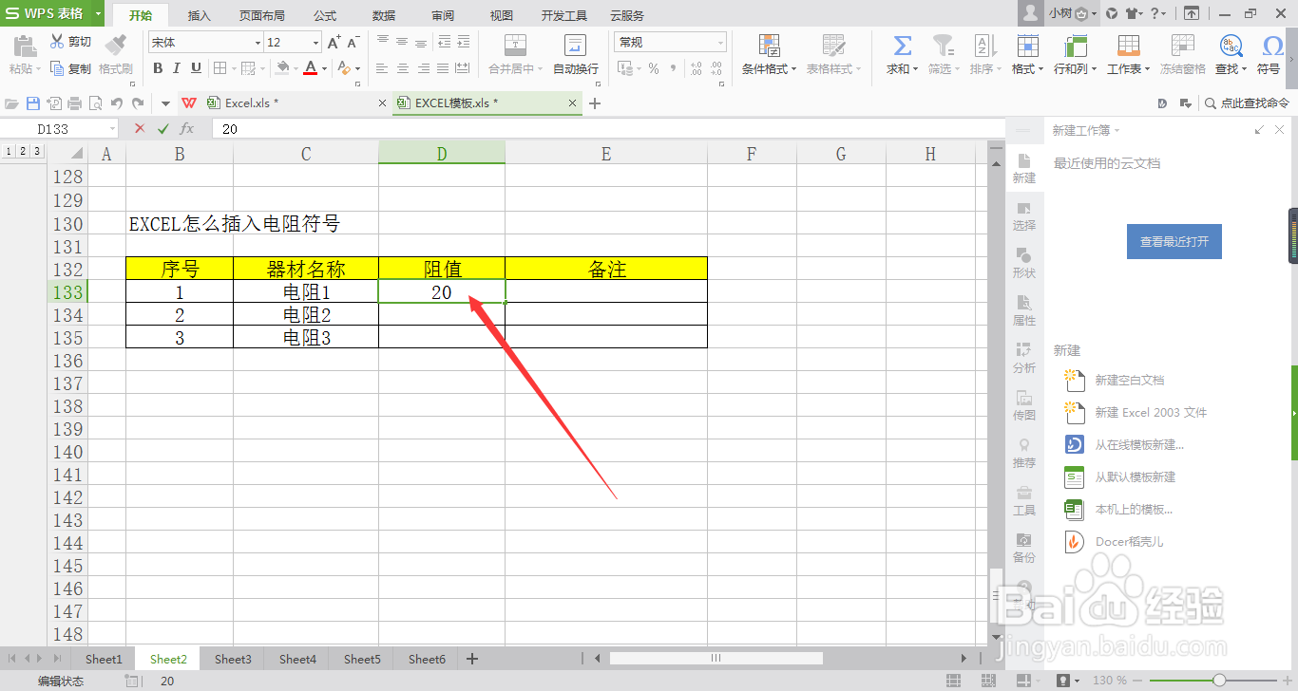Click the 查看最近打开 button
Image resolution: width=1298 pixels, height=691 pixels.
1174,242
